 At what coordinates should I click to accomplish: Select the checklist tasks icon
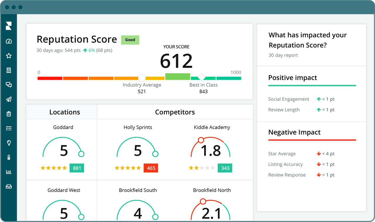click(x=8, y=128)
